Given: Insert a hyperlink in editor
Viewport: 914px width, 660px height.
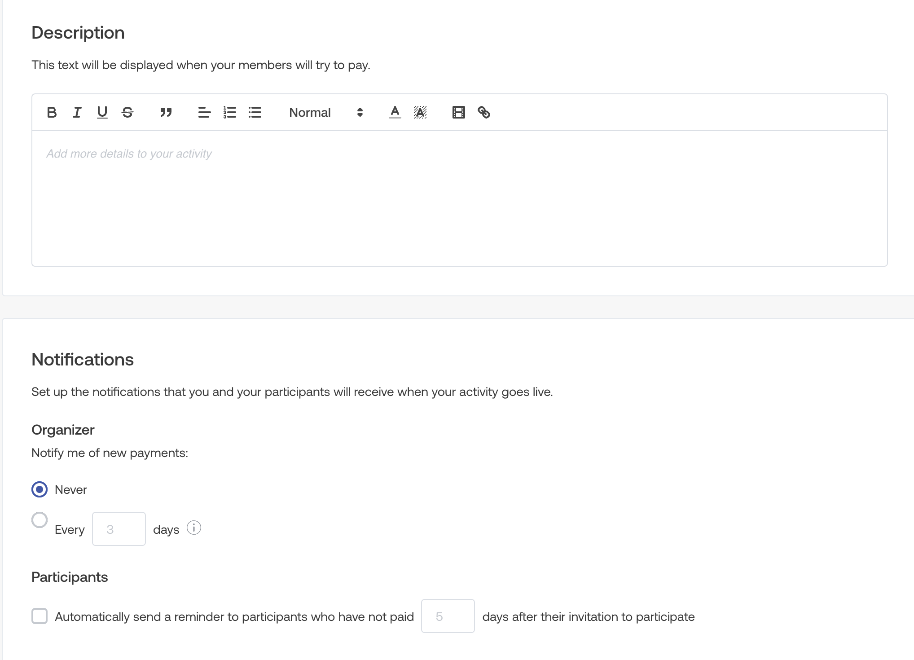Looking at the screenshot, I should (x=484, y=112).
